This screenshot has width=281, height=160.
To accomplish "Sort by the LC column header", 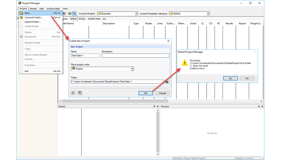I will click(x=203, y=24).
